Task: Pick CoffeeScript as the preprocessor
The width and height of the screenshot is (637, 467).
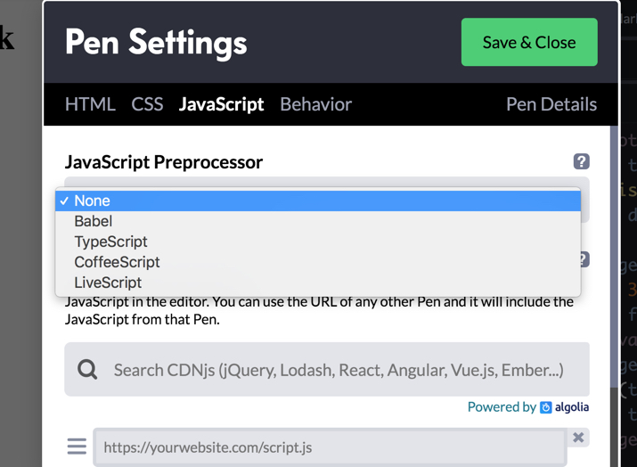Action: (318, 262)
